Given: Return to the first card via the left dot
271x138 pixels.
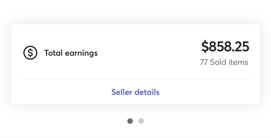Looking at the screenshot, I should 130,121.
